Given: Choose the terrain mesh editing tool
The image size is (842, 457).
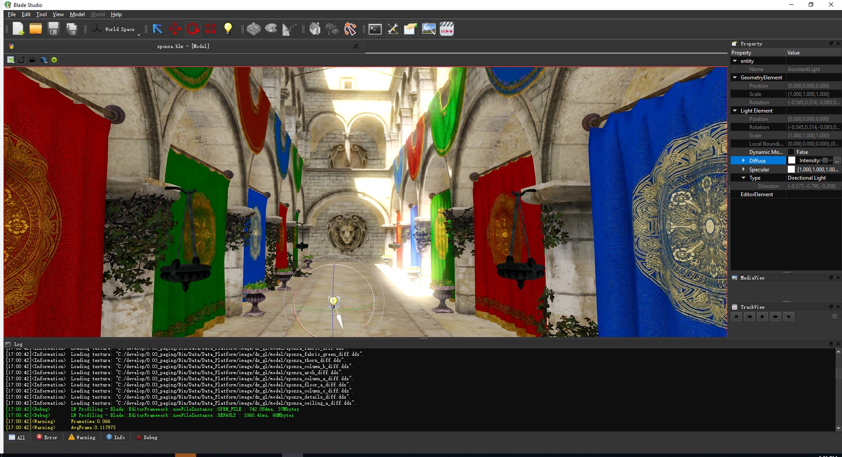Looking at the screenshot, I should tap(253, 29).
